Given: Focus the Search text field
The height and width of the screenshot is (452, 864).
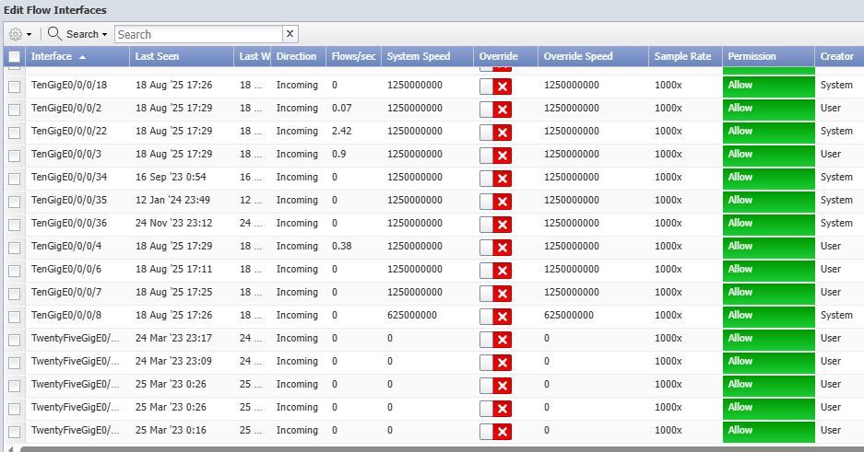Looking at the screenshot, I should pyautogui.click(x=197, y=34).
